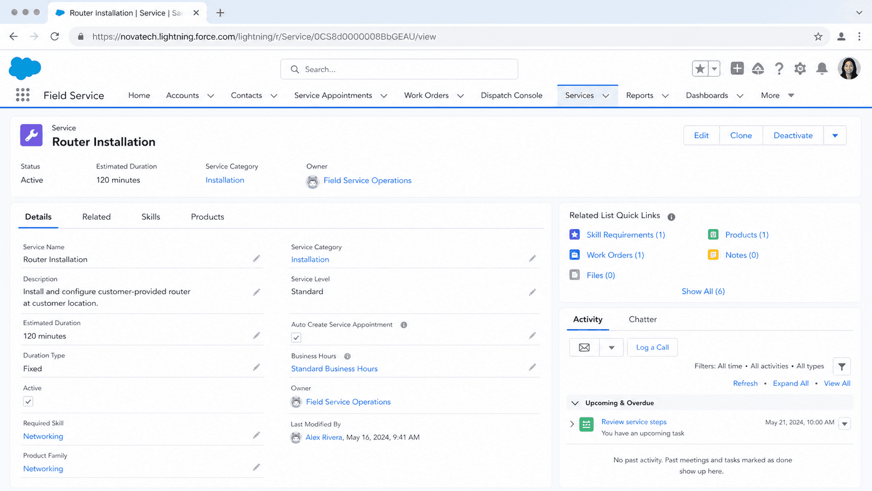Edit the Required Skill pencil icon
Screen dimensions: 872x491
click(x=257, y=435)
